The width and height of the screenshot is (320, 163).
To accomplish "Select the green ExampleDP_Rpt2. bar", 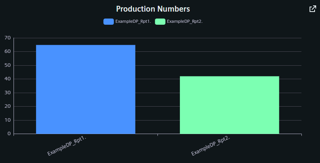I will tap(229, 105).
